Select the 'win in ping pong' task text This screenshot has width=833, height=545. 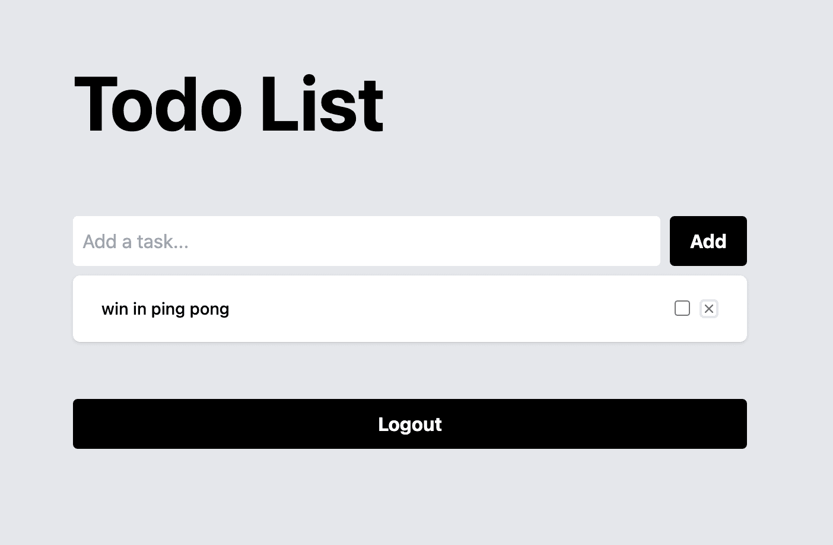[165, 309]
